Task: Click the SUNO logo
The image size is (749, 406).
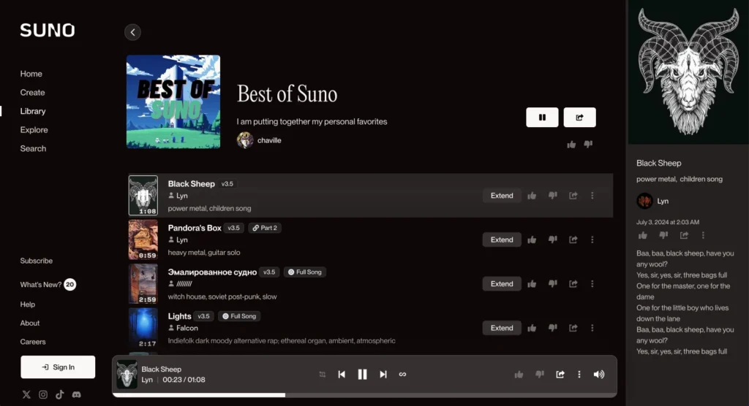Action: (48, 31)
